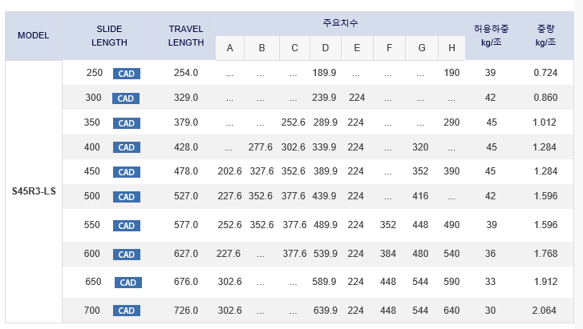Viewport: 583px width, 329px height.
Task: Click the SLIDE LENGTH column header
Action: (x=109, y=35)
